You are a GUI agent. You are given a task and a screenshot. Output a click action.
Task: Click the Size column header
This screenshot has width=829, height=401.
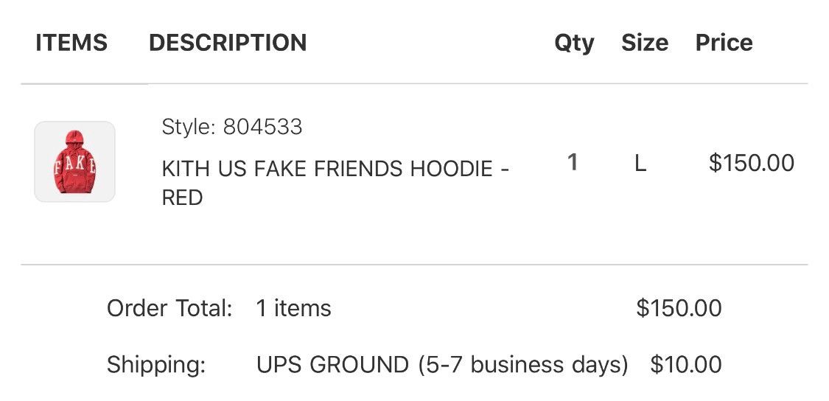coord(644,43)
